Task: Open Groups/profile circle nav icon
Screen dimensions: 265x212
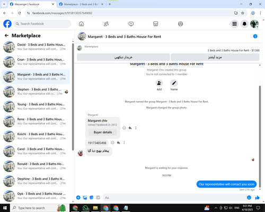Action: pos(180,24)
